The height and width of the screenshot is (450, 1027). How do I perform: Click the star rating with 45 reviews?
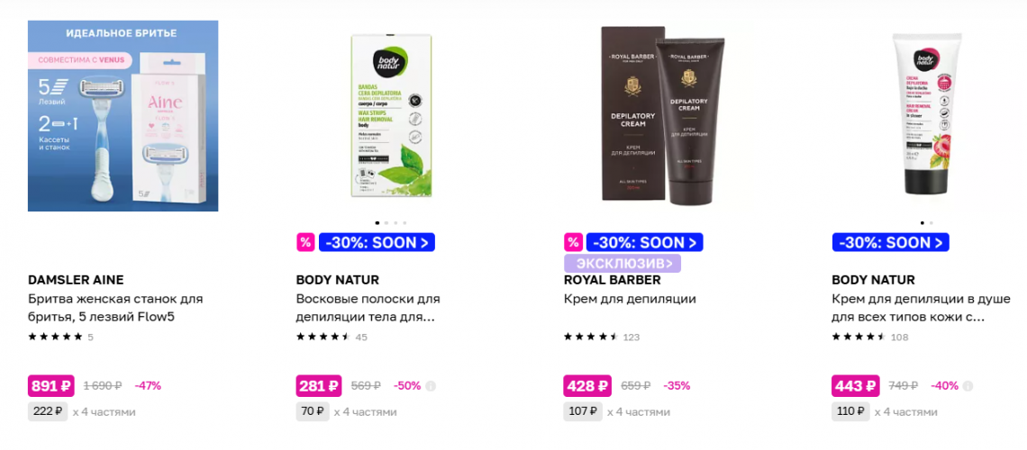[323, 337]
